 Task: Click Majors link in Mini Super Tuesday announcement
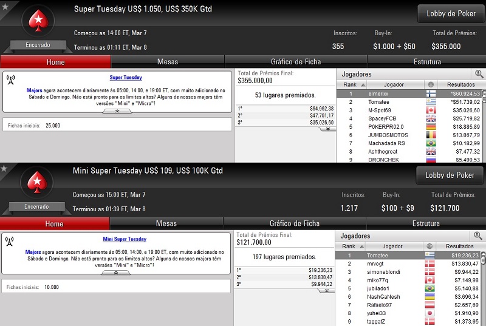pos(33,252)
